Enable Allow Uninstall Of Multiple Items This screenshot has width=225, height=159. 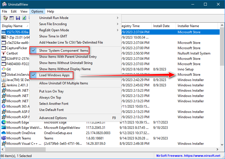(x=75, y=83)
